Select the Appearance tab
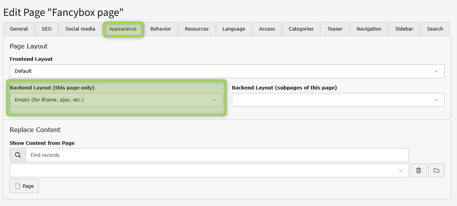457x206 pixels. 123,29
